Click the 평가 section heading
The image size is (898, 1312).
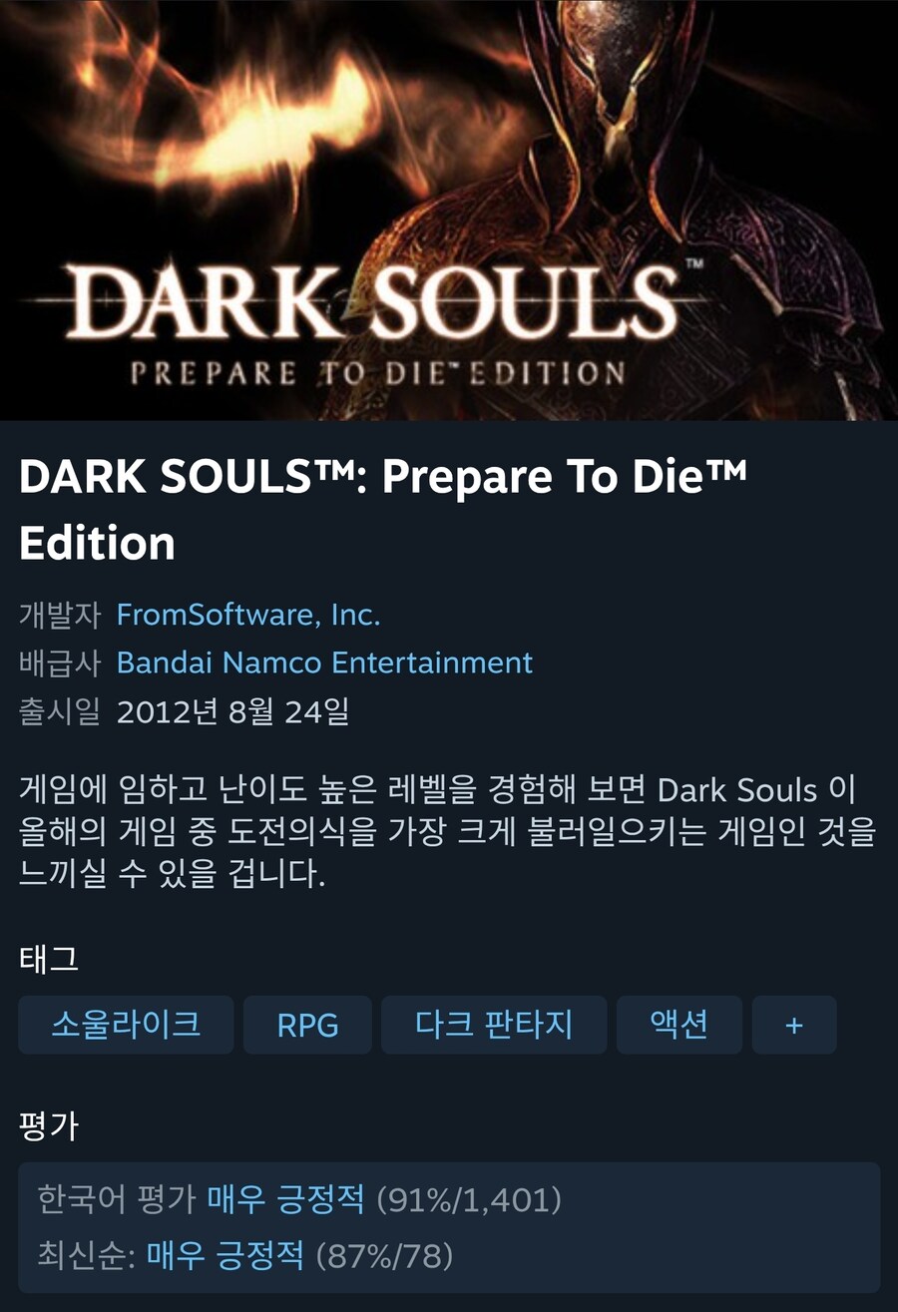click(x=48, y=1126)
